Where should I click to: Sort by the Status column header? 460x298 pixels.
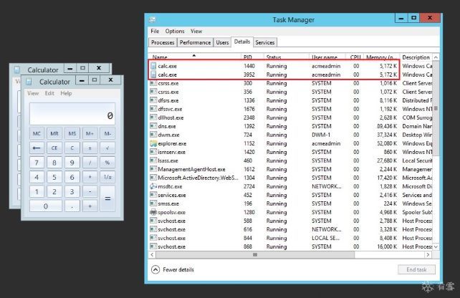287,57
